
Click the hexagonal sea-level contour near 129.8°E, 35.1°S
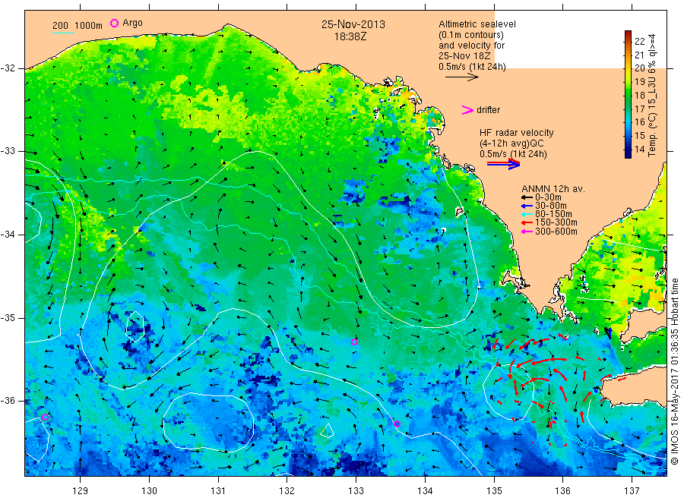[135, 326]
